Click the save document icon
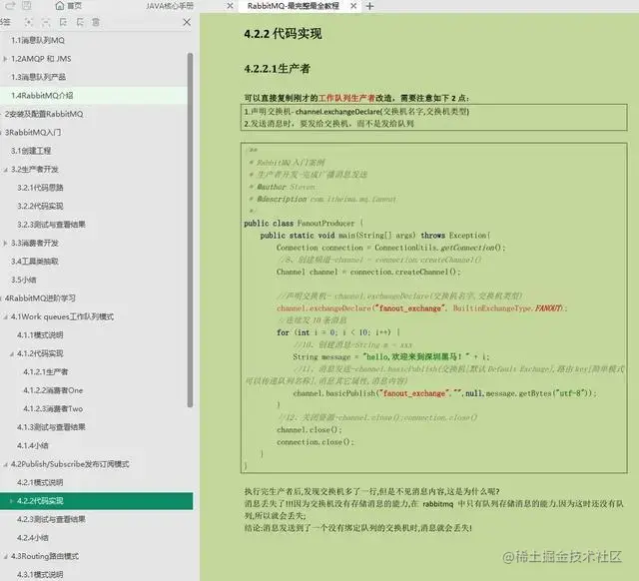The width and height of the screenshot is (639, 581). (x=26, y=6)
